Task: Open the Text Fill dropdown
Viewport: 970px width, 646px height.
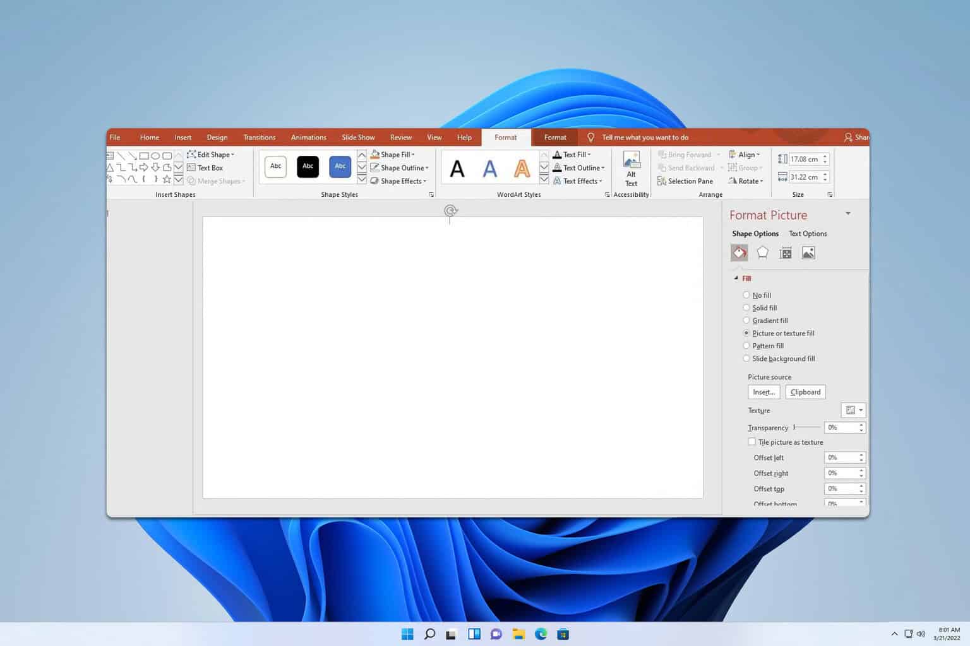Action: [572, 155]
